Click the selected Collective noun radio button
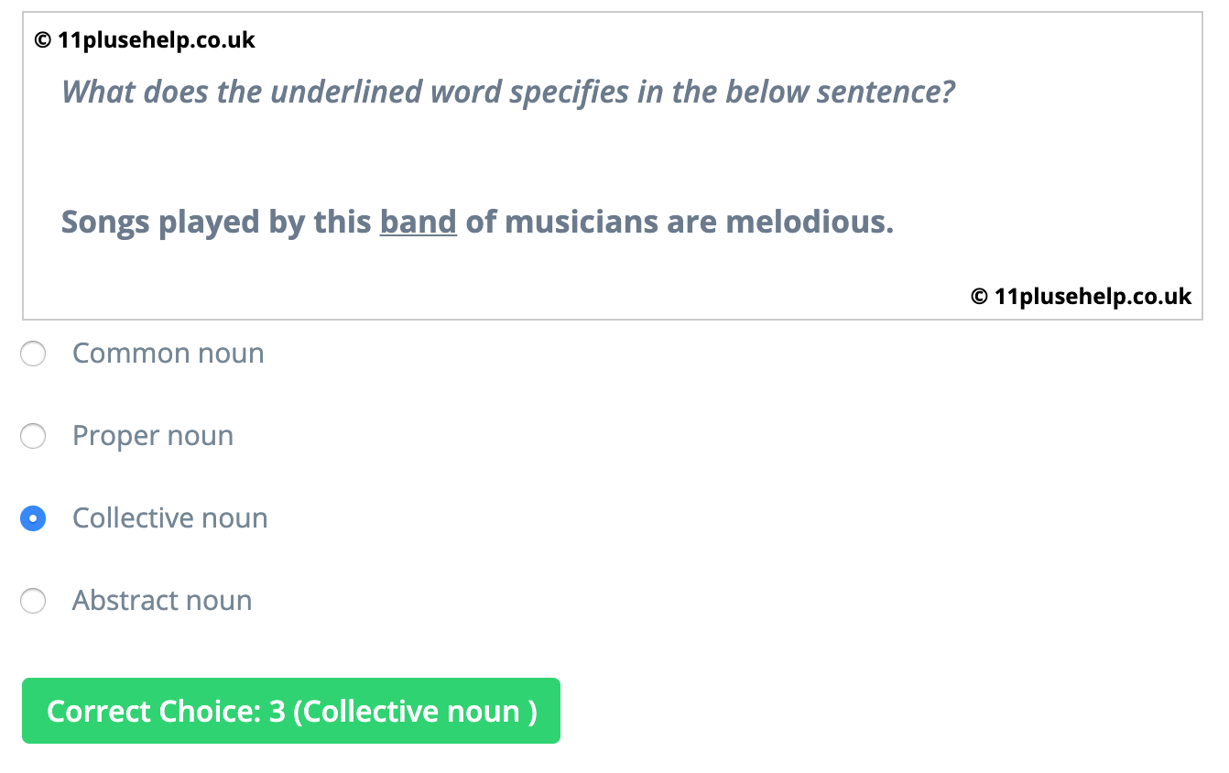The height and width of the screenshot is (773, 1229). pos(33,518)
